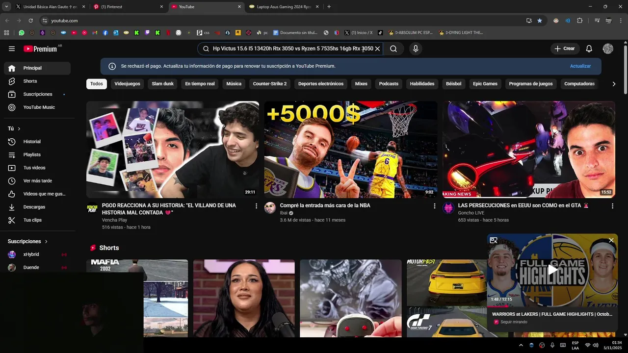This screenshot has height=353, width=628.
Task: Clear the search box text with X
Action: [378, 49]
